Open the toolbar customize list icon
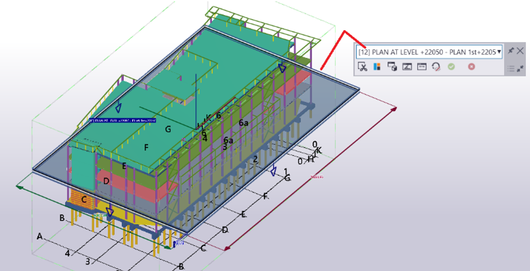 pos(511,69)
